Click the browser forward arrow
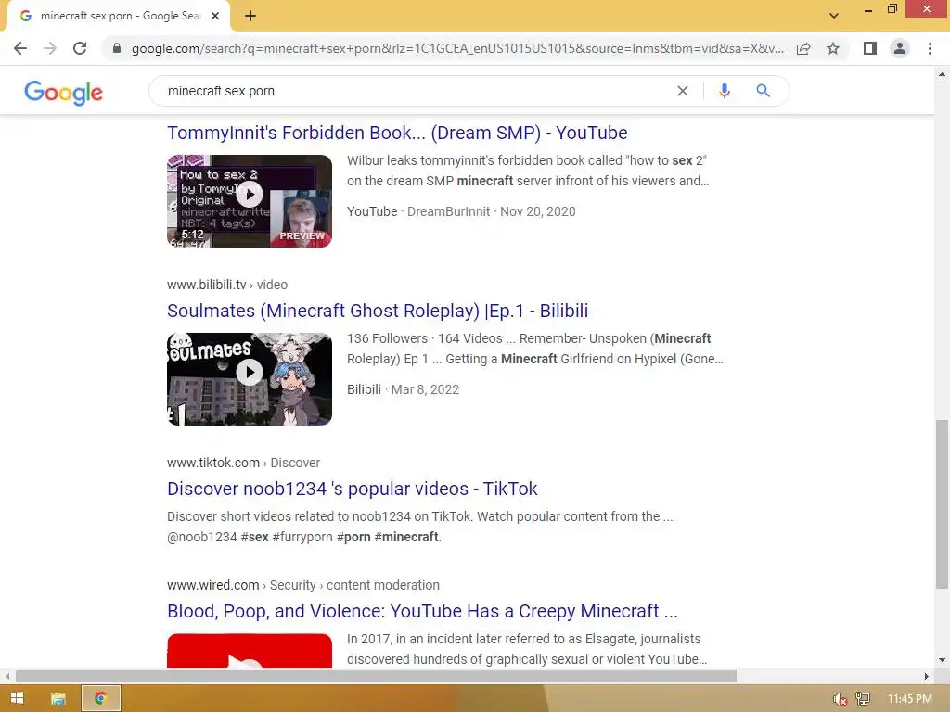The width and height of the screenshot is (950, 712). point(50,48)
